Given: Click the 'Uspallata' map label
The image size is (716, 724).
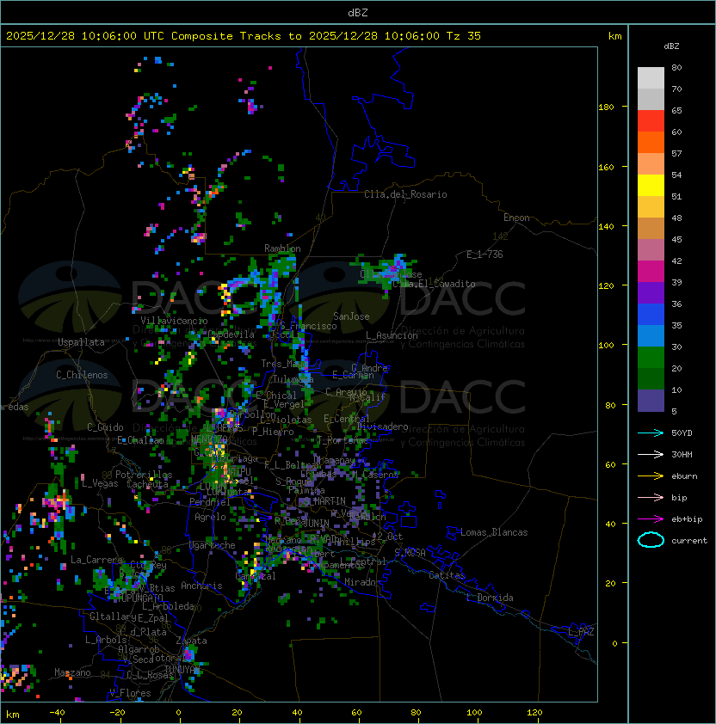Looking at the screenshot, I should point(82,342).
